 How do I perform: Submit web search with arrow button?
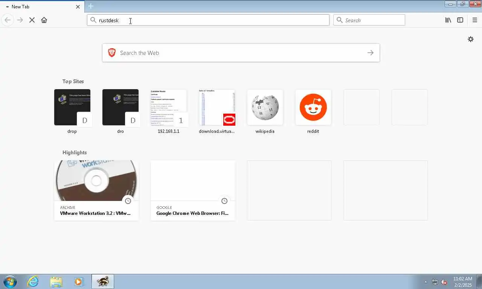[x=371, y=53]
